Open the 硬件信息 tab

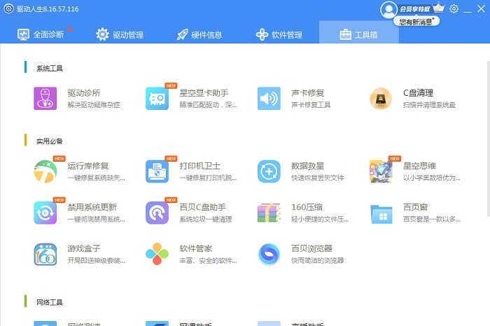coord(199,34)
